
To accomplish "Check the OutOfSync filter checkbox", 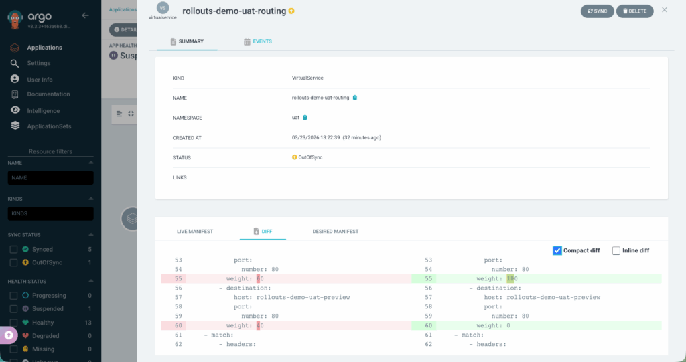I will (x=13, y=262).
